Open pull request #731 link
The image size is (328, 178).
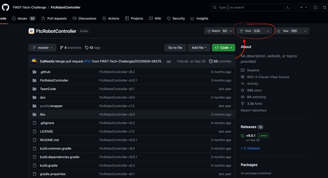tap(88, 61)
